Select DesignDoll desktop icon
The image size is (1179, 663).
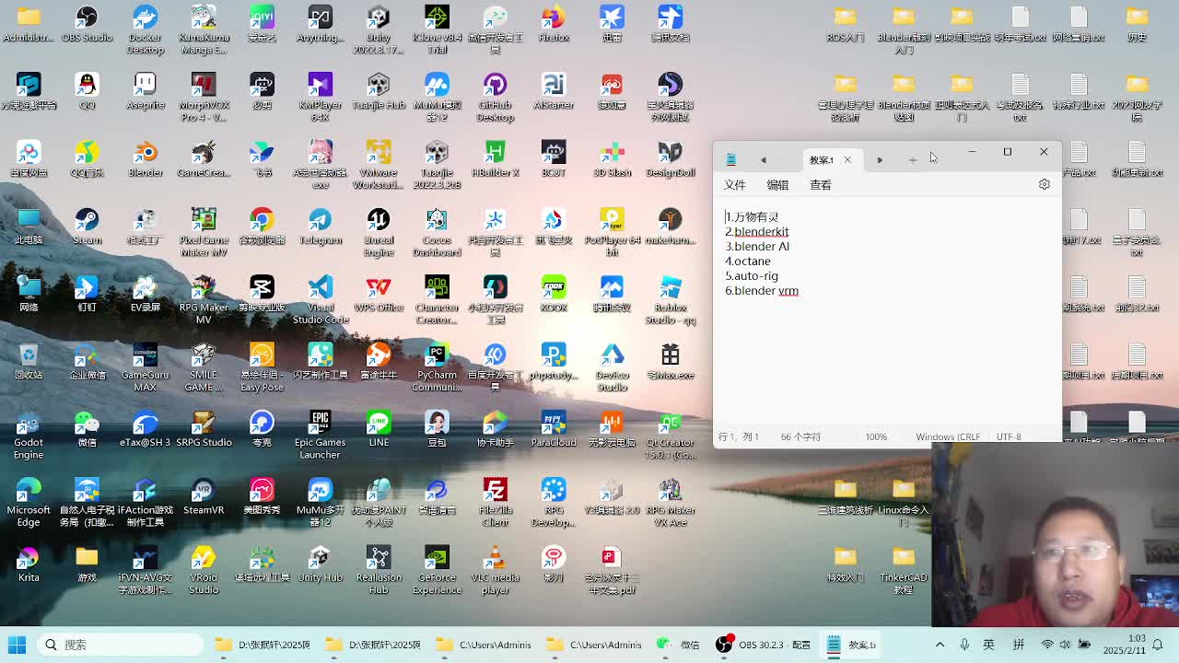(x=670, y=158)
